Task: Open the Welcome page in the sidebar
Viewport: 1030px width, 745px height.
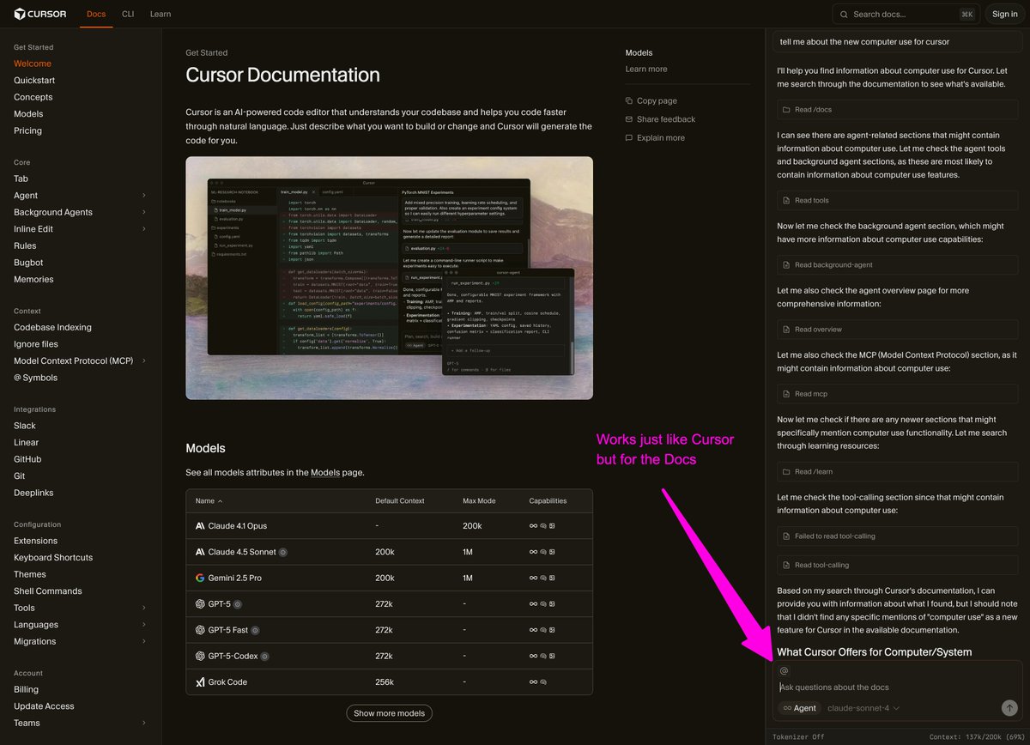Action: [33, 64]
